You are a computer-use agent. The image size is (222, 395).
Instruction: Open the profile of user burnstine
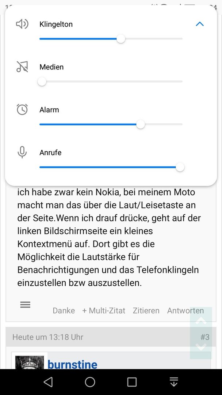[x=72, y=364]
